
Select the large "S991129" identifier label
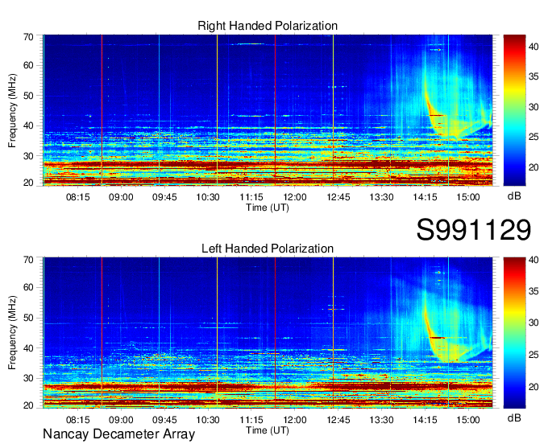click(474, 230)
